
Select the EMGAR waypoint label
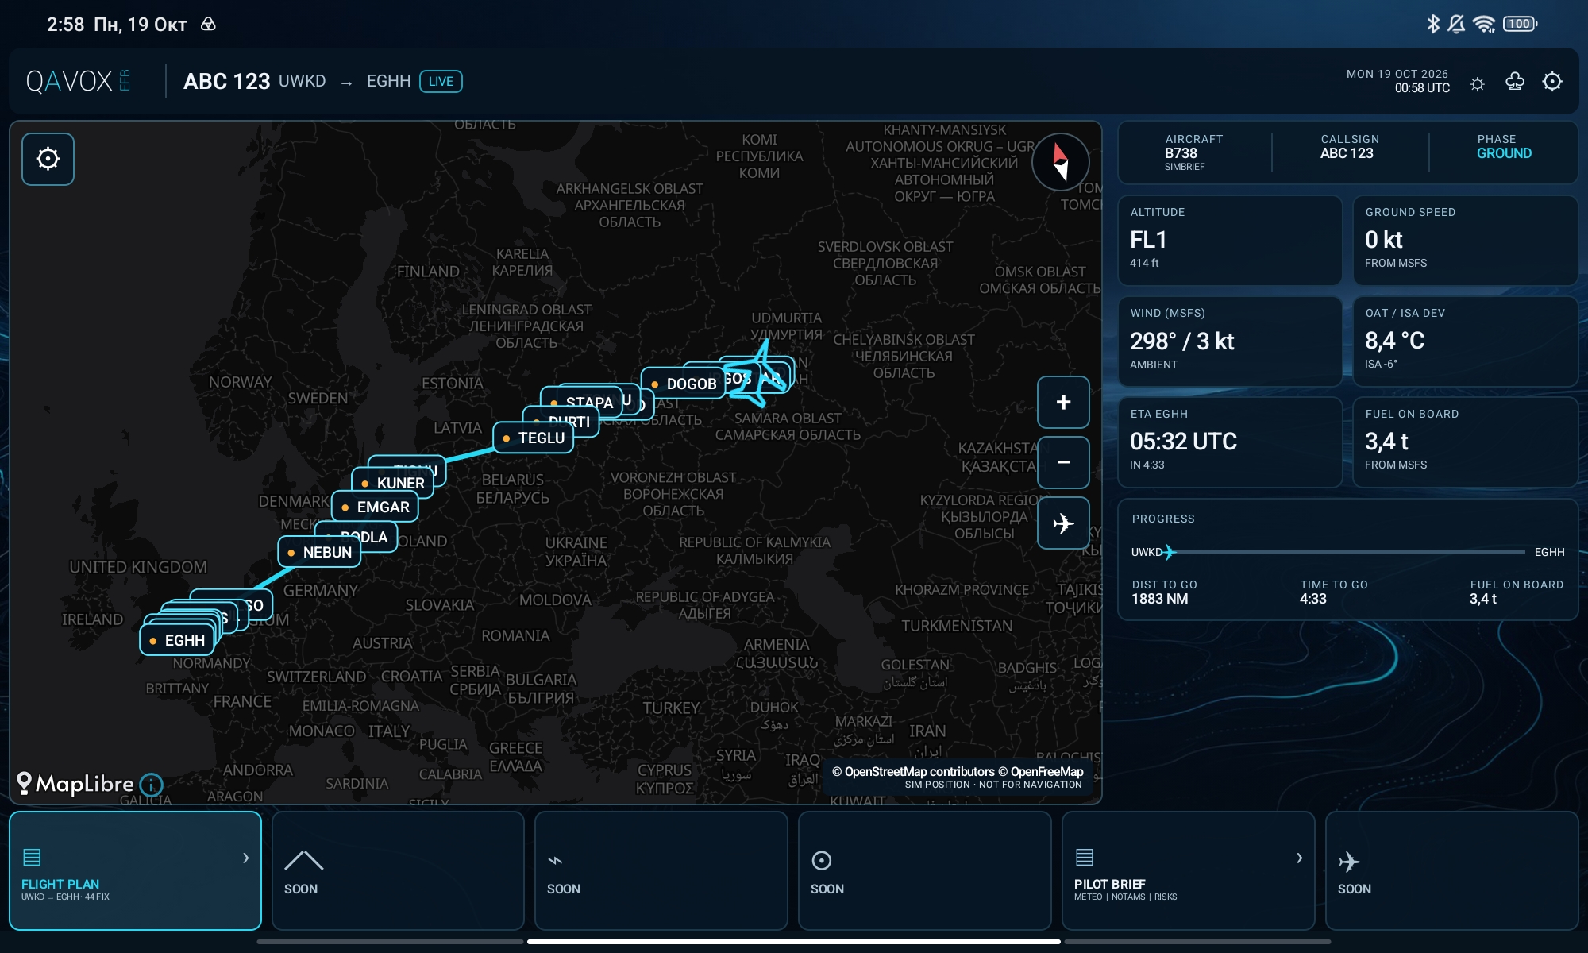(375, 507)
